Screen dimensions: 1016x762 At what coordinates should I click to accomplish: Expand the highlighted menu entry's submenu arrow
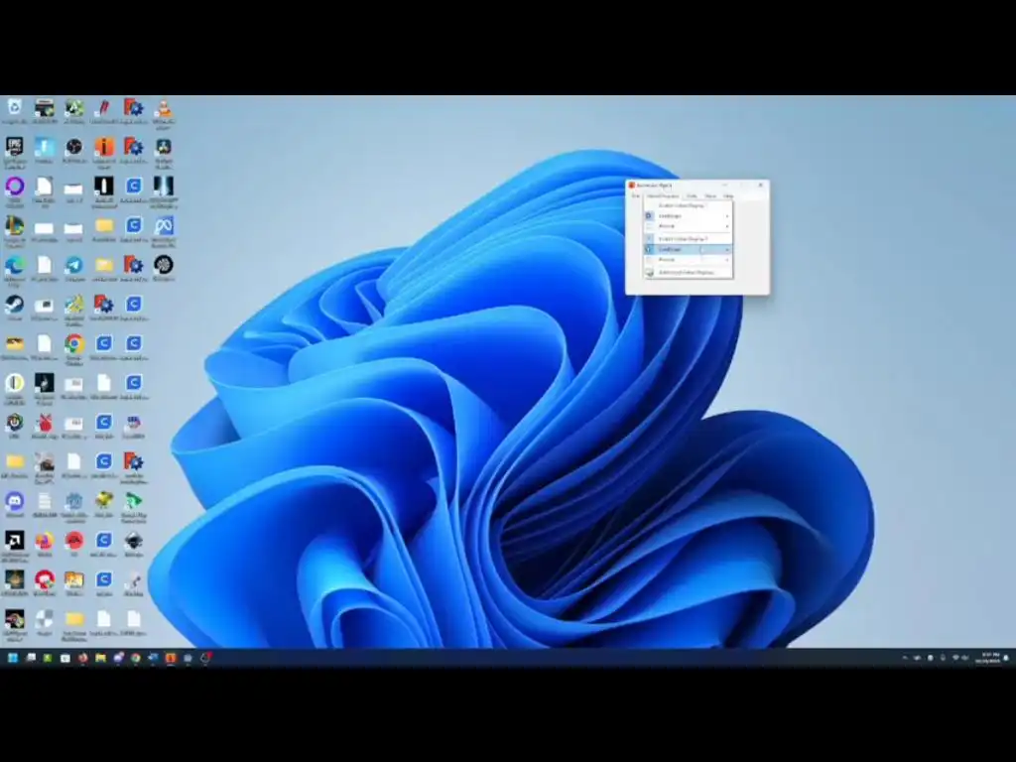pos(727,249)
